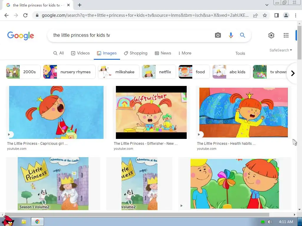The height and width of the screenshot is (226, 302).
Task: Switch to the News tab
Action: (163, 53)
